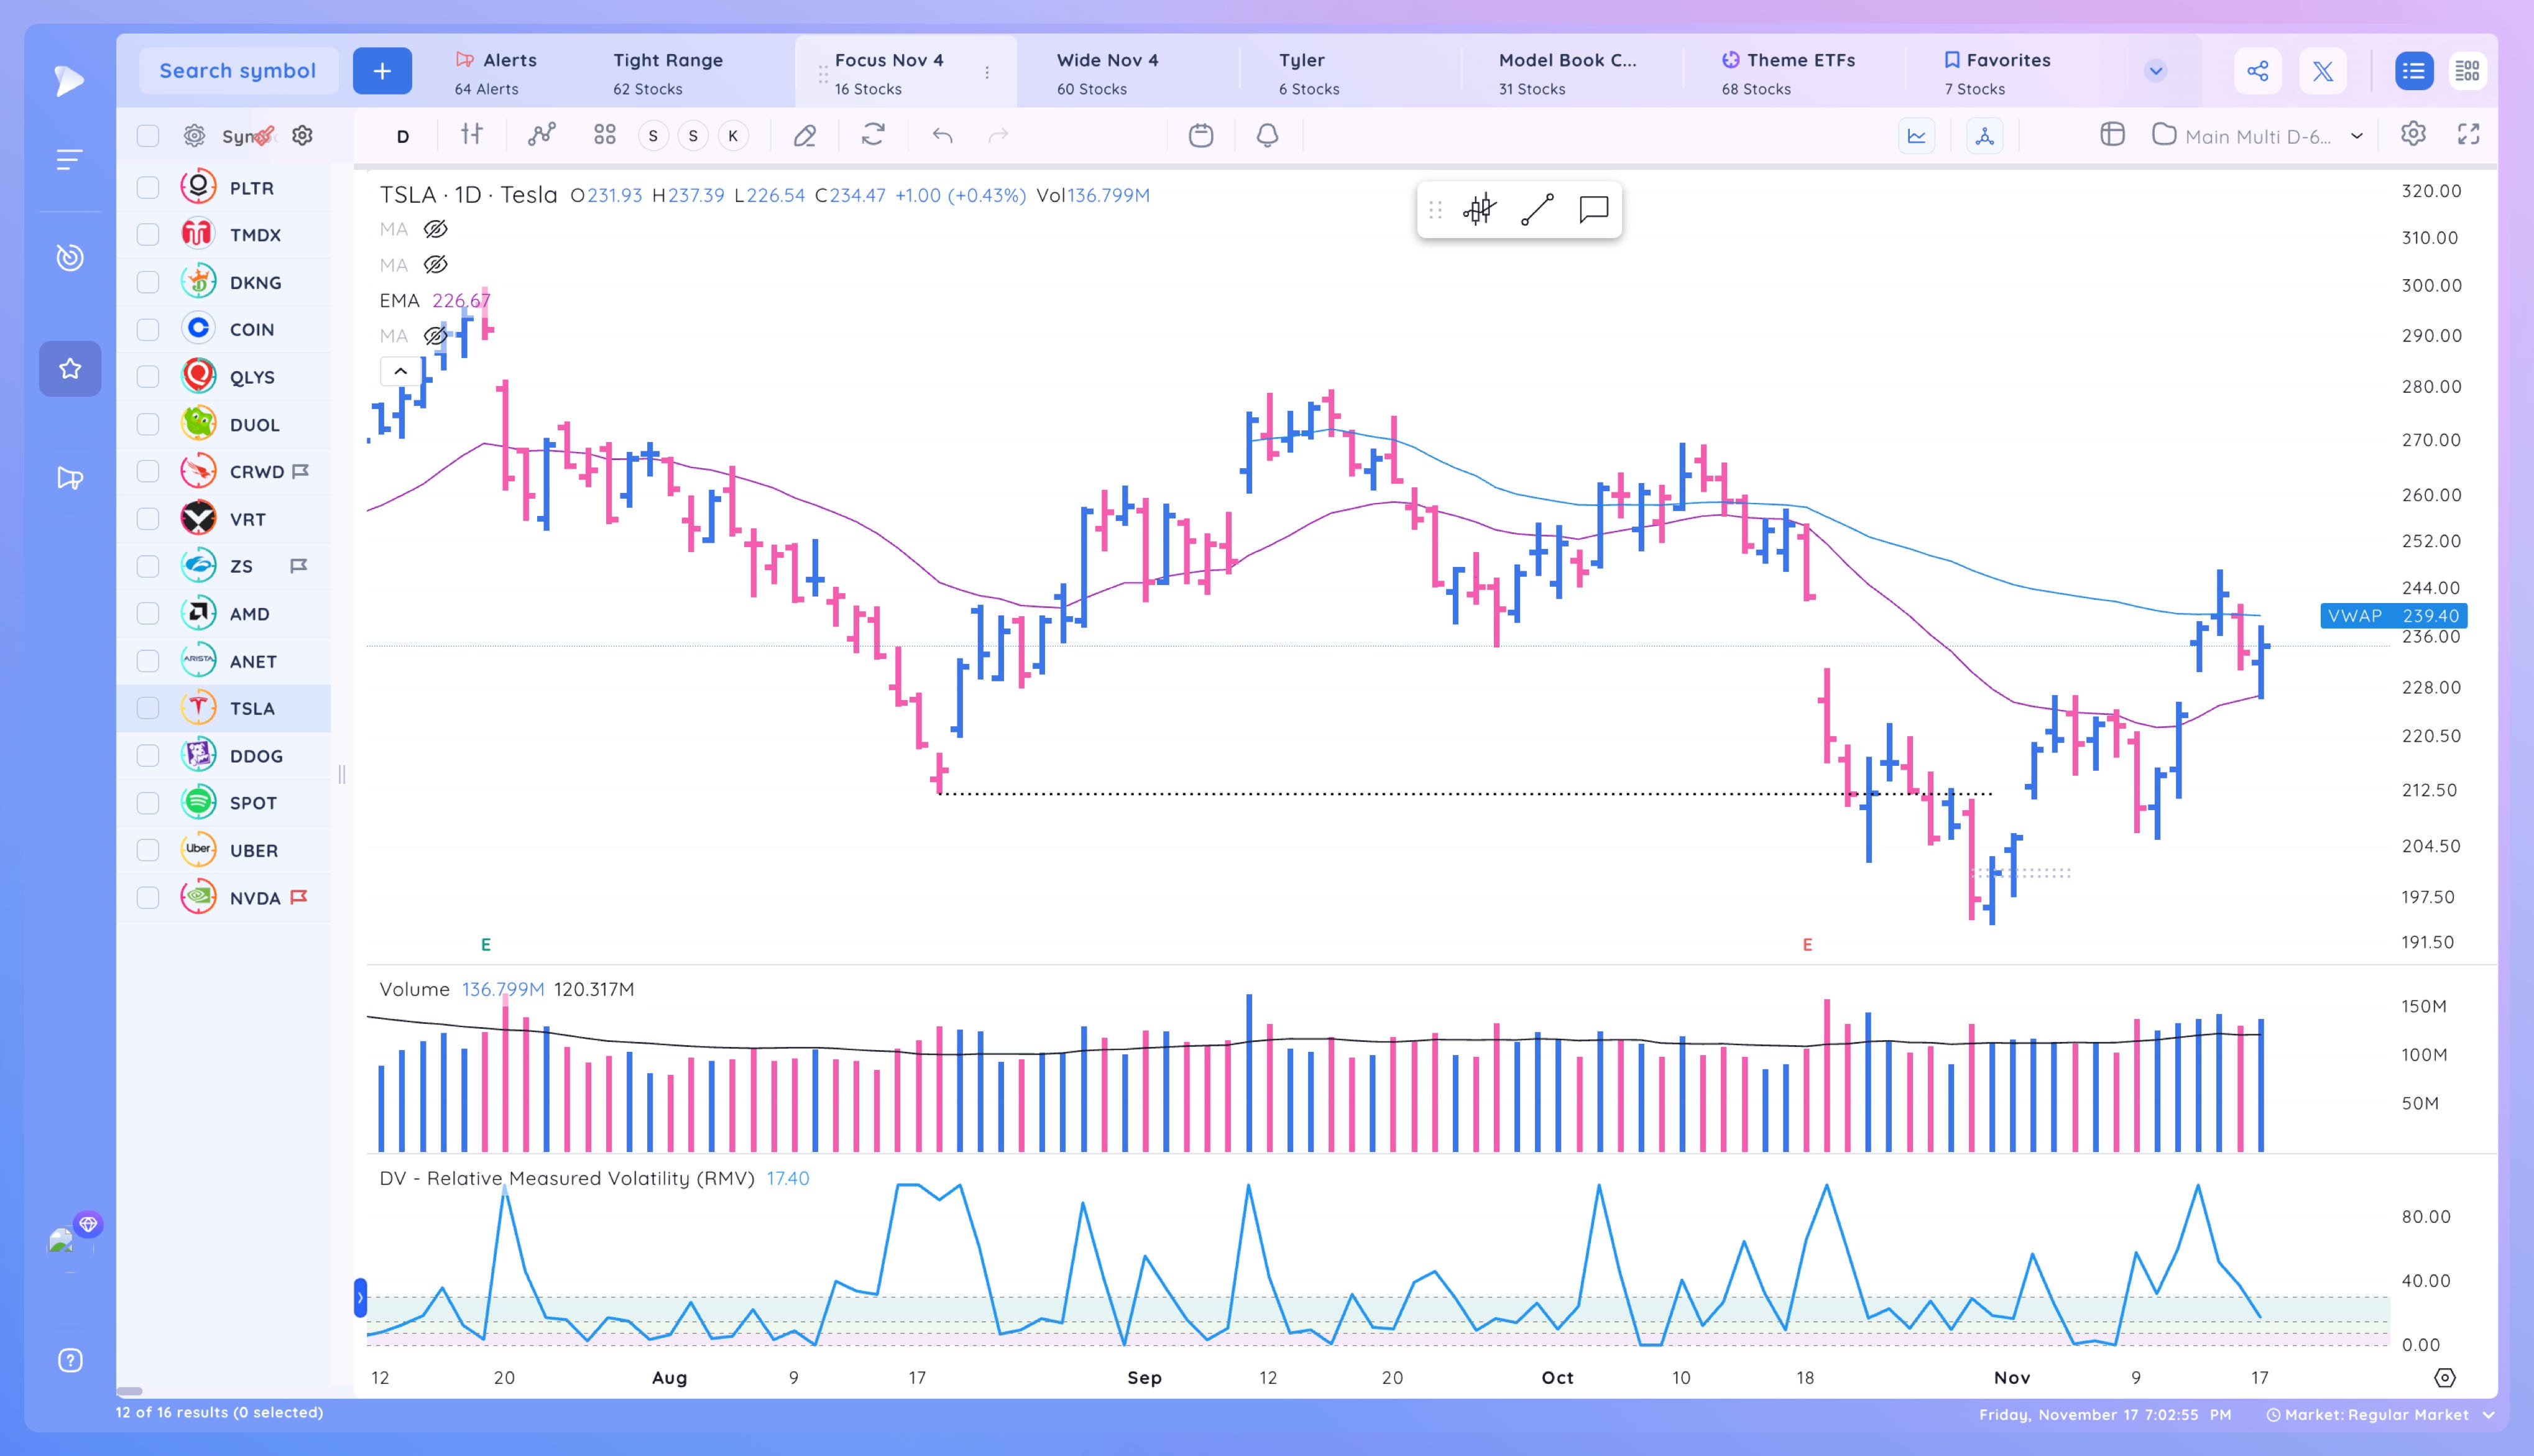
Task: Expand more watchlist tabs dropdown arrow
Action: pyautogui.click(x=2155, y=71)
